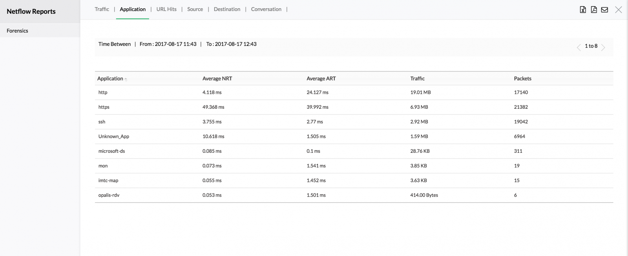Switch to the Traffic tab

(x=102, y=9)
